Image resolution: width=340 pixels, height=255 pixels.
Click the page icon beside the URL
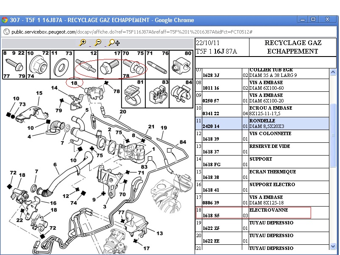pos(6,32)
